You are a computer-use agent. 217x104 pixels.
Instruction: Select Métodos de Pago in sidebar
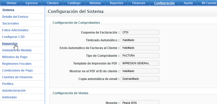pos(15,57)
